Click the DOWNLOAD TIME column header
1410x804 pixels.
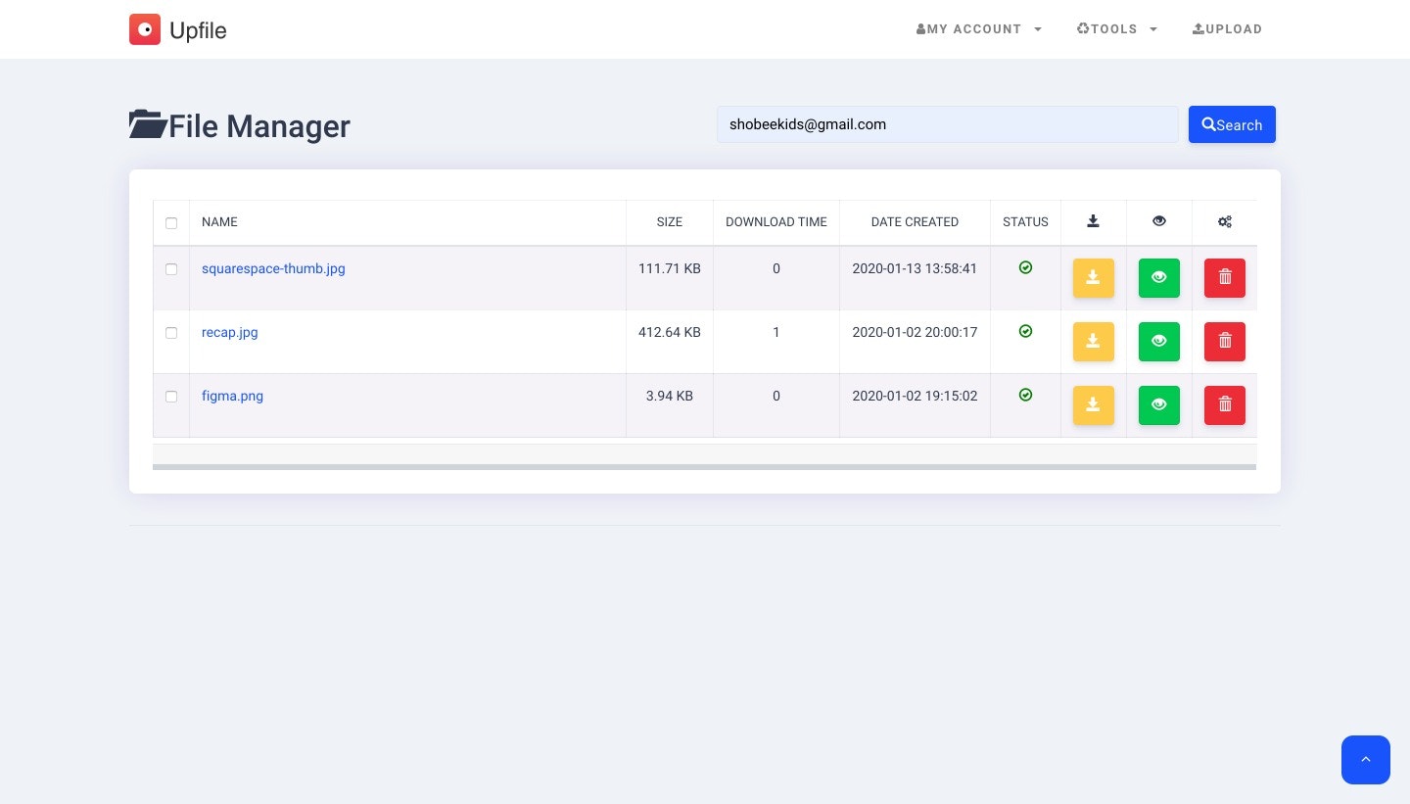coord(776,222)
